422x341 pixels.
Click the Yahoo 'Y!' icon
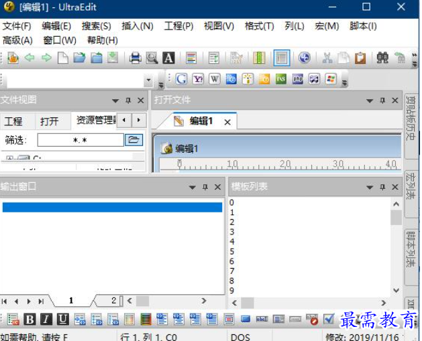click(198, 79)
